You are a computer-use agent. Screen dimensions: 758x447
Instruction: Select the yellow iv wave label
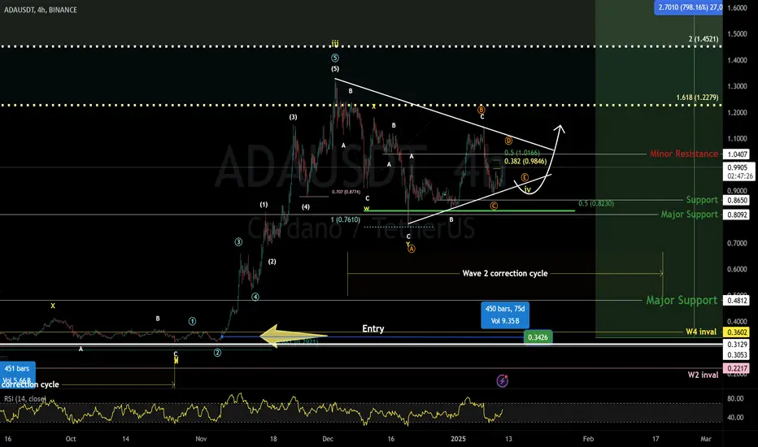point(527,190)
